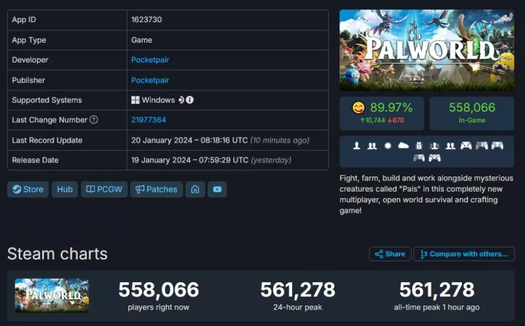The height and width of the screenshot is (326, 525).
Task: Open change number 21977364 link
Action: coord(148,120)
